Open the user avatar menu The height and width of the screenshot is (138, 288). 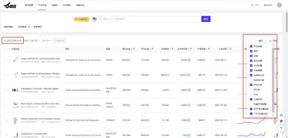(x=279, y=5)
